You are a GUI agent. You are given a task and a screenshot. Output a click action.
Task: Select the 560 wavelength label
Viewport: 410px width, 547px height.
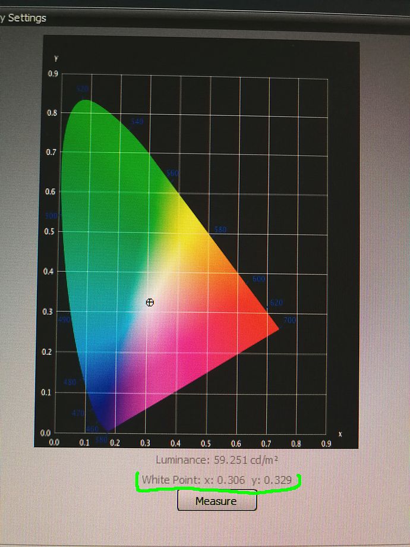pyautogui.click(x=173, y=173)
